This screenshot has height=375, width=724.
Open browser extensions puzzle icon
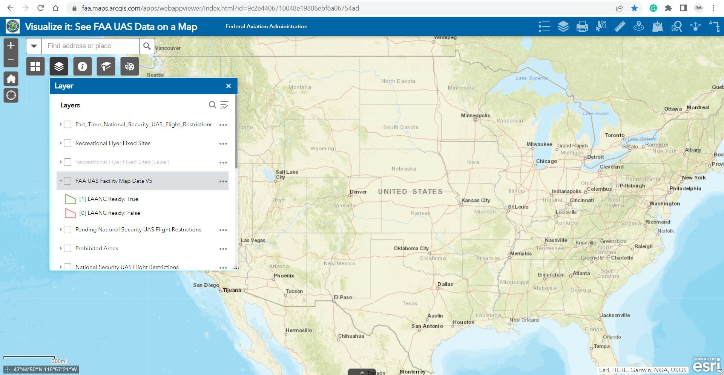point(669,8)
